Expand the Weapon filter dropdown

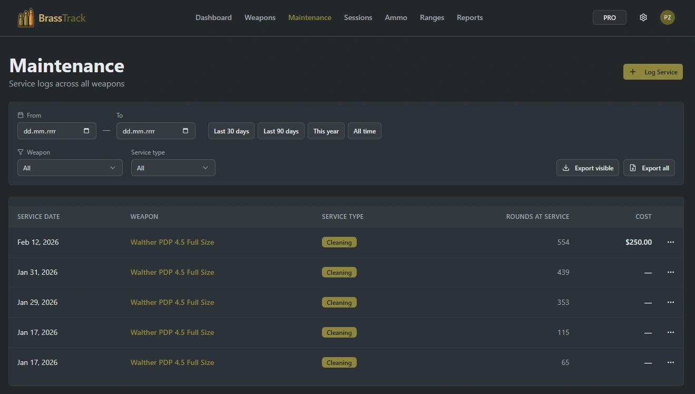[70, 168]
